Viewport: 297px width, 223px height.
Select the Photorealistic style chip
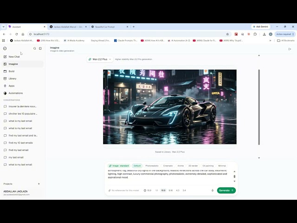[x=152, y=166]
